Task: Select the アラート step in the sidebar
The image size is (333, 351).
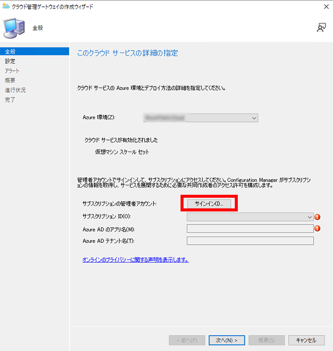Action: 12,71
